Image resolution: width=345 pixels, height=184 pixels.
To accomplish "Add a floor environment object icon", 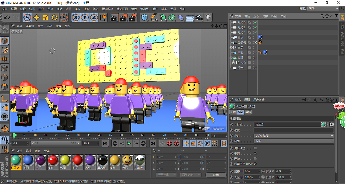I will tap(190, 18).
